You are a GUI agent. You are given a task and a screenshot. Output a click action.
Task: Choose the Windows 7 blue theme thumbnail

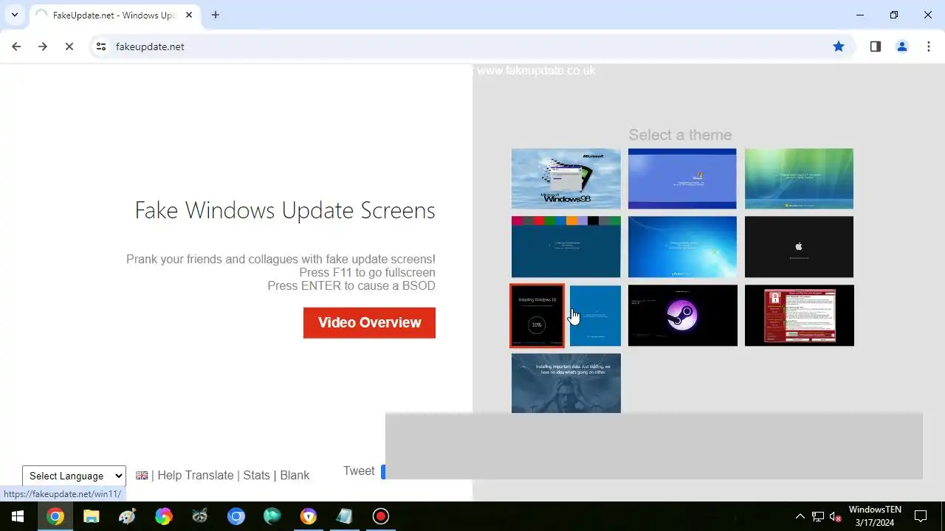(x=682, y=247)
